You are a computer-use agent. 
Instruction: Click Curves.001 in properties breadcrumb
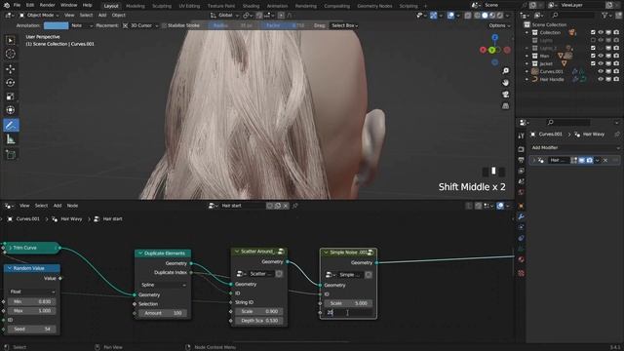pos(550,135)
